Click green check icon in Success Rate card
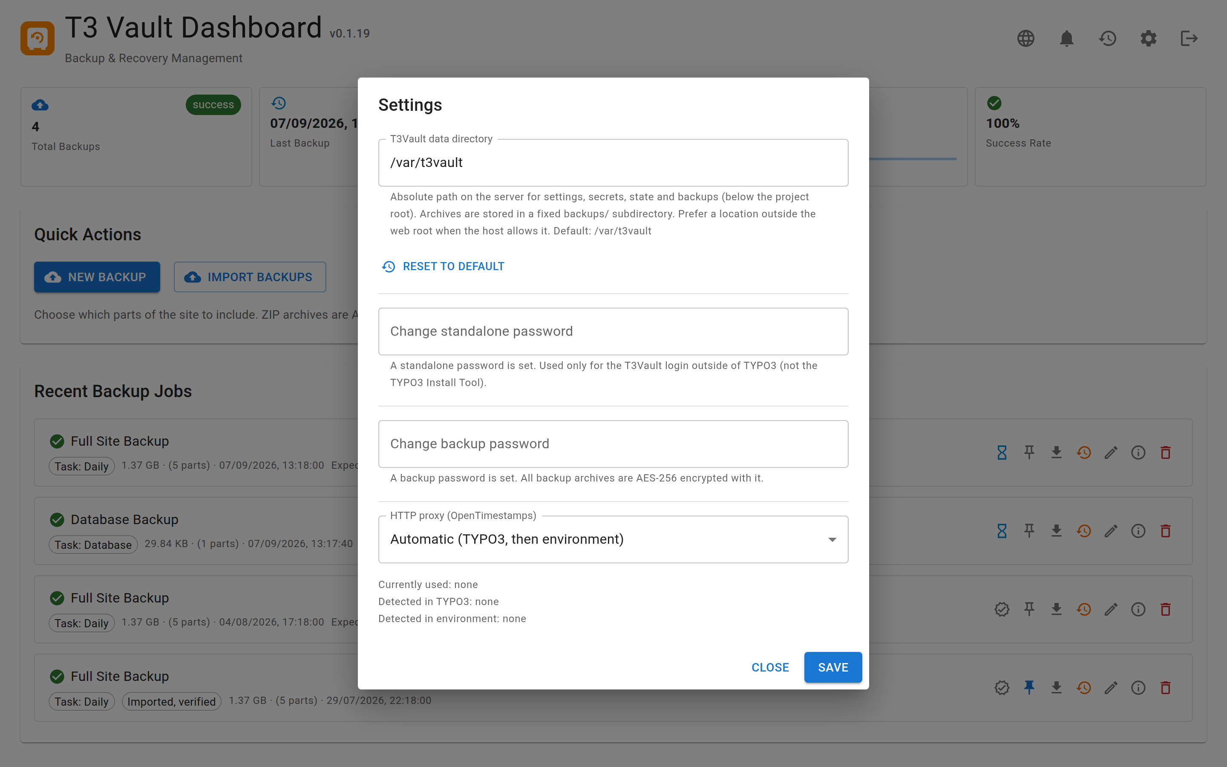This screenshot has width=1227, height=767. tap(994, 104)
